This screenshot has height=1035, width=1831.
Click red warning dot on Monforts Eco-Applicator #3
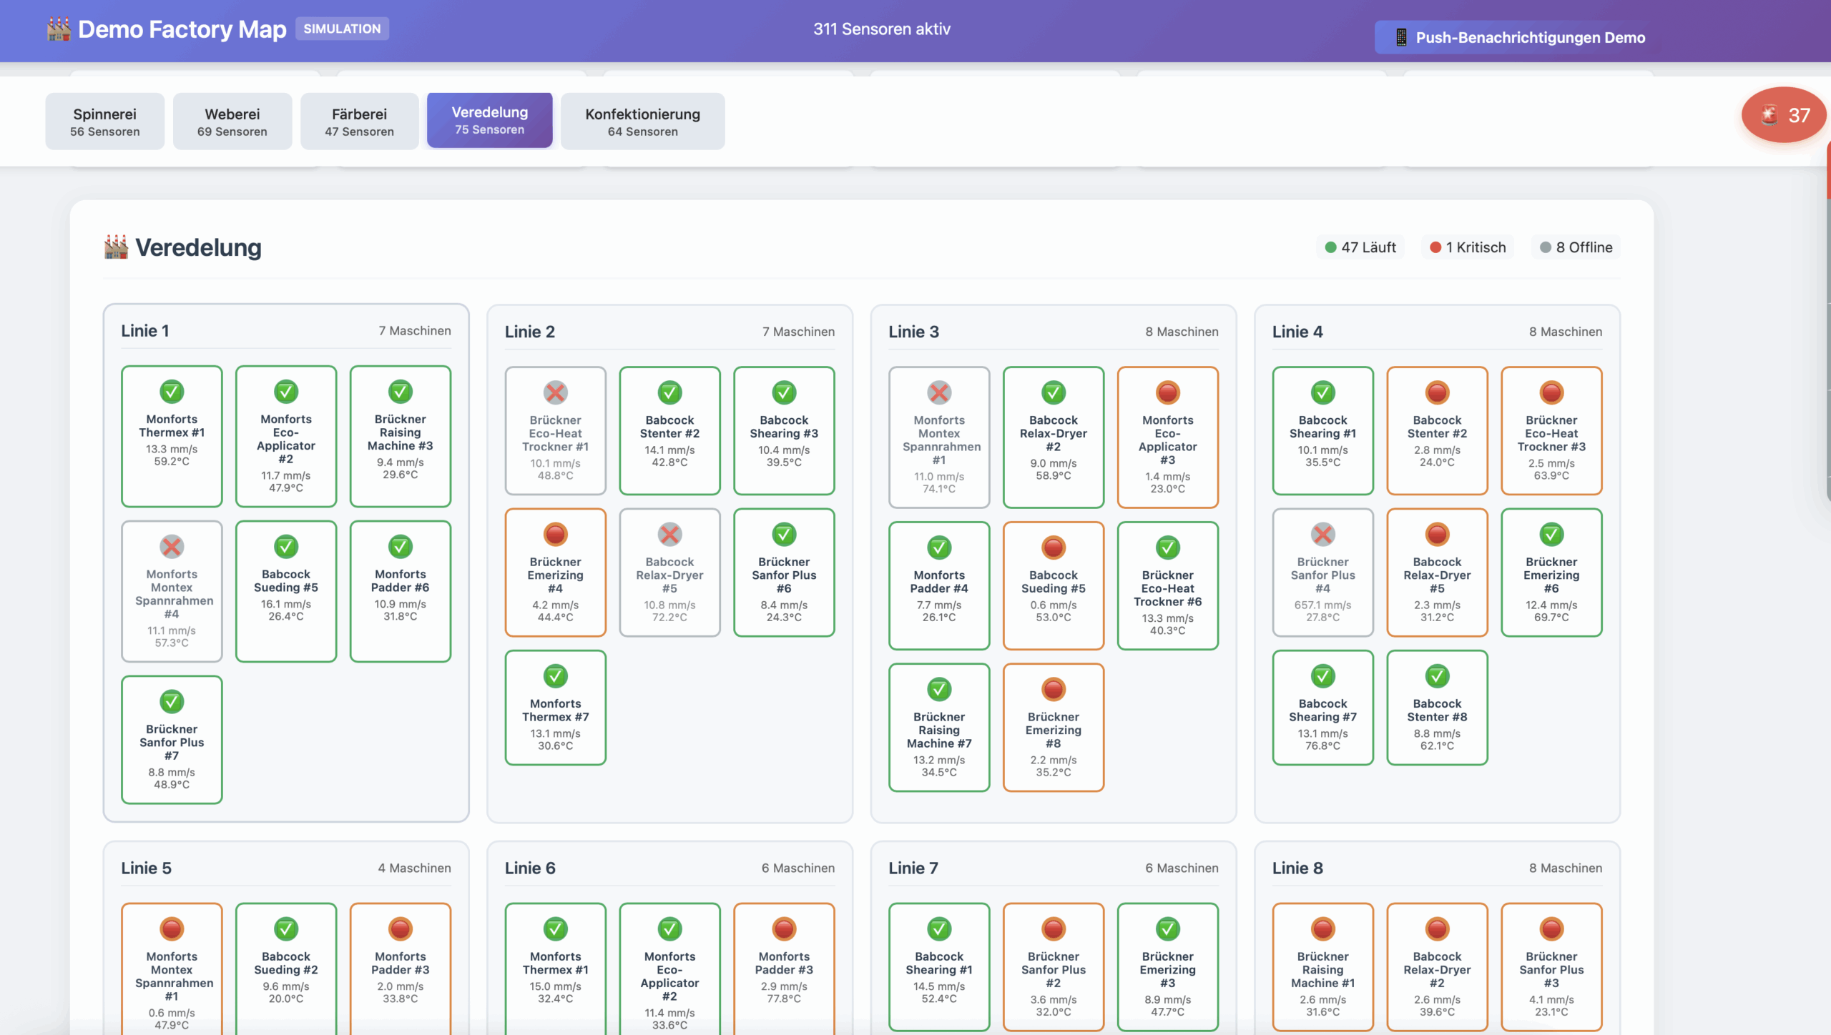[x=1168, y=392]
